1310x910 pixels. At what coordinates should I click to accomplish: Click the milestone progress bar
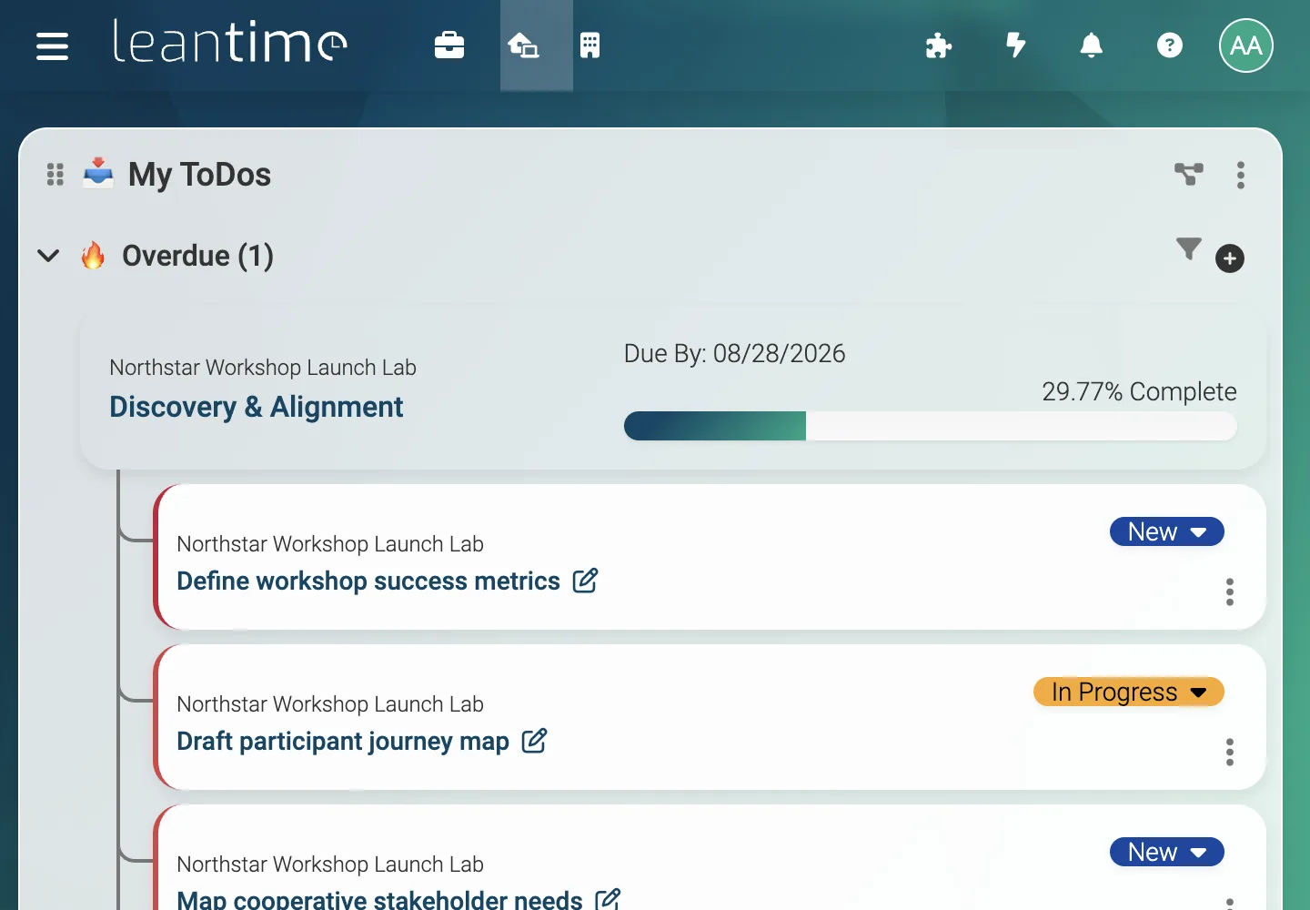tap(930, 426)
